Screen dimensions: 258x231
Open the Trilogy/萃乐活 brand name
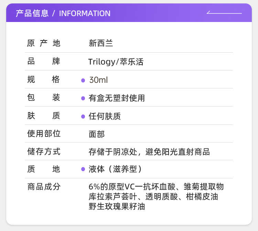116,62
